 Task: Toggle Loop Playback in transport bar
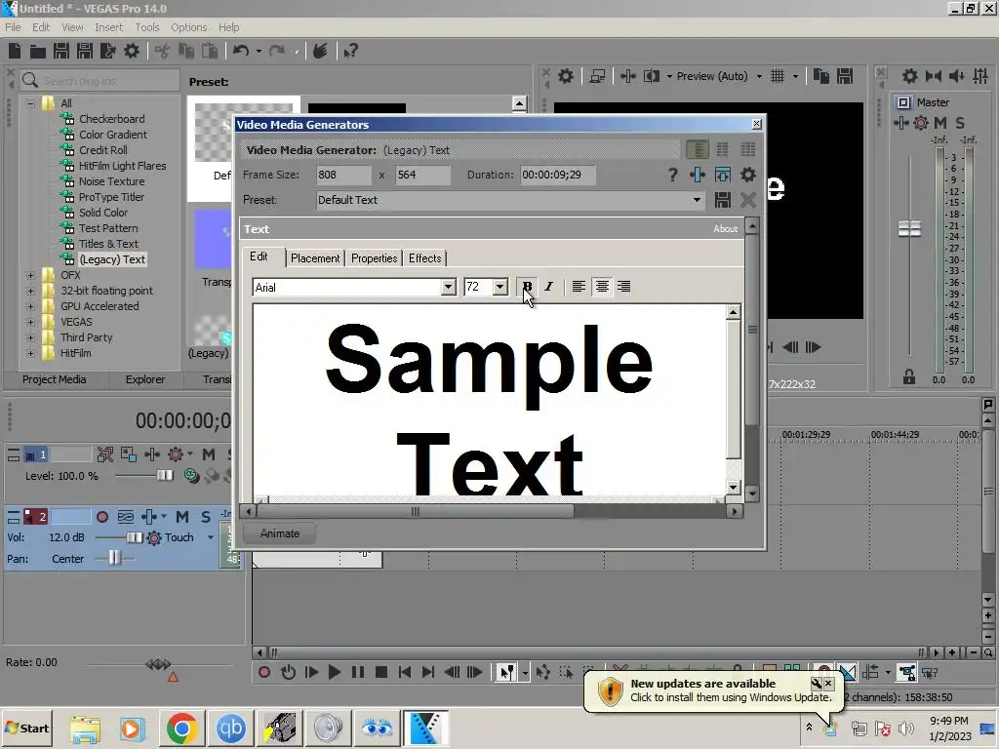click(288, 672)
